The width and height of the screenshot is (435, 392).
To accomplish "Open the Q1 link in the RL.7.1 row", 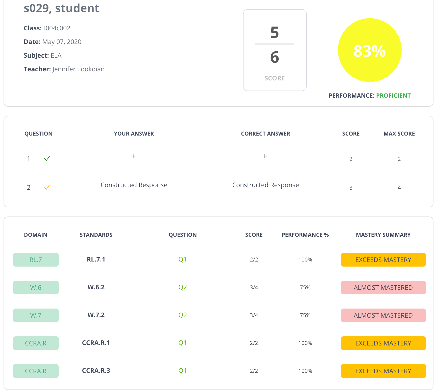I will point(183,259).
